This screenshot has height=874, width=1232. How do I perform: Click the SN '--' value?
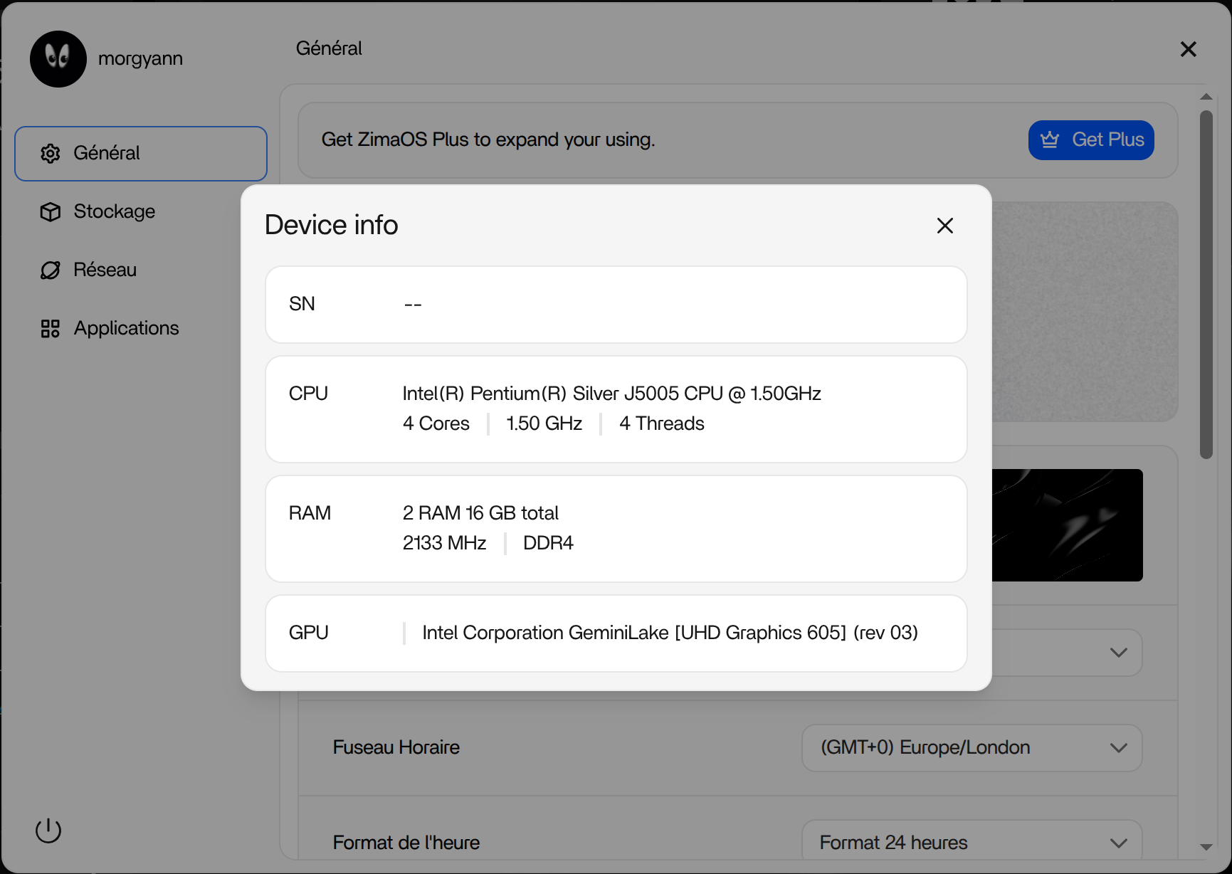413,305
